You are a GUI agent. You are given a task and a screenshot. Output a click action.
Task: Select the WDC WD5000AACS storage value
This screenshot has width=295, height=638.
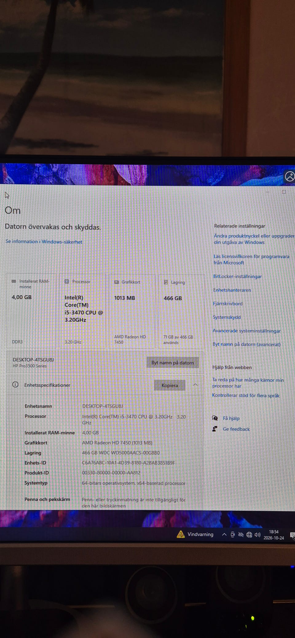click(x=121, y=453)
